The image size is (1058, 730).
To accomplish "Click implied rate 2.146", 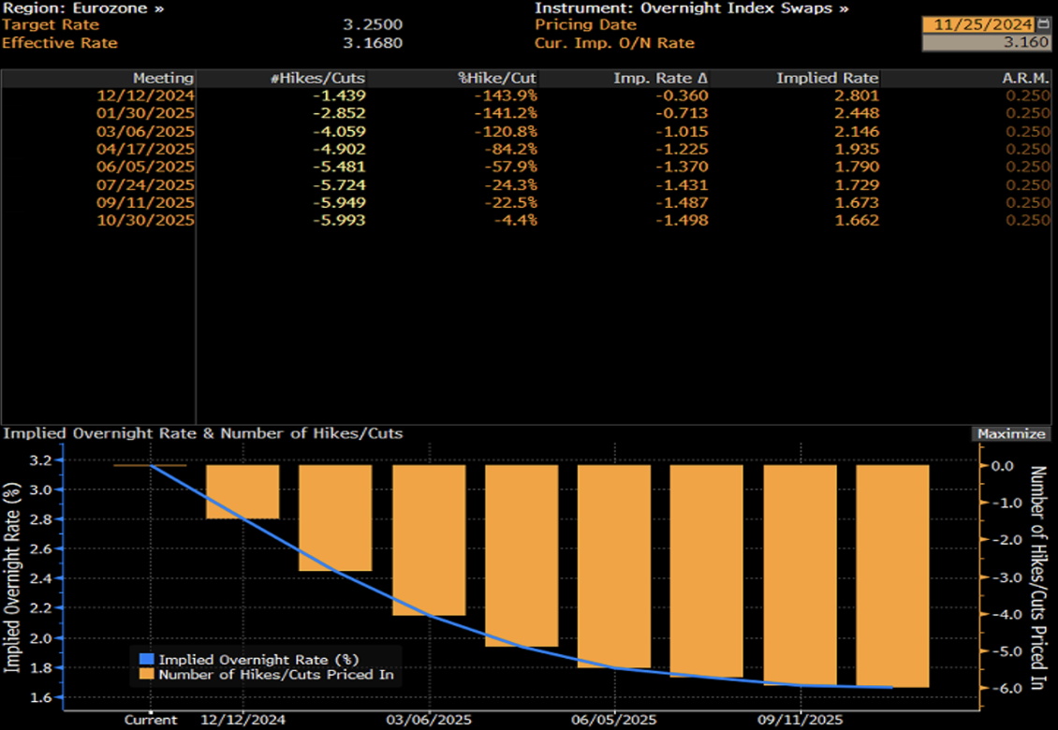I will pos(857,132).
